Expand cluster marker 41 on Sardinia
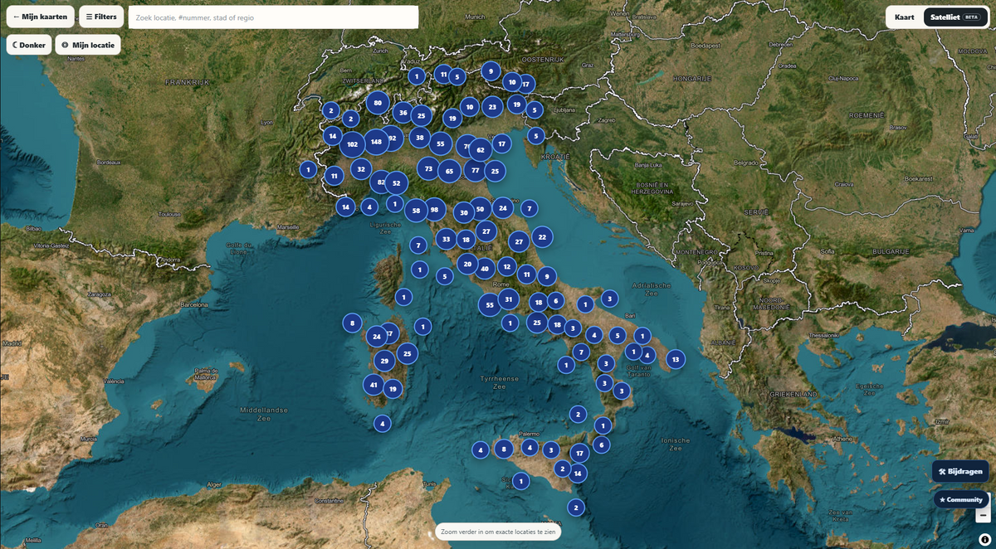 (x=373, y=385)
